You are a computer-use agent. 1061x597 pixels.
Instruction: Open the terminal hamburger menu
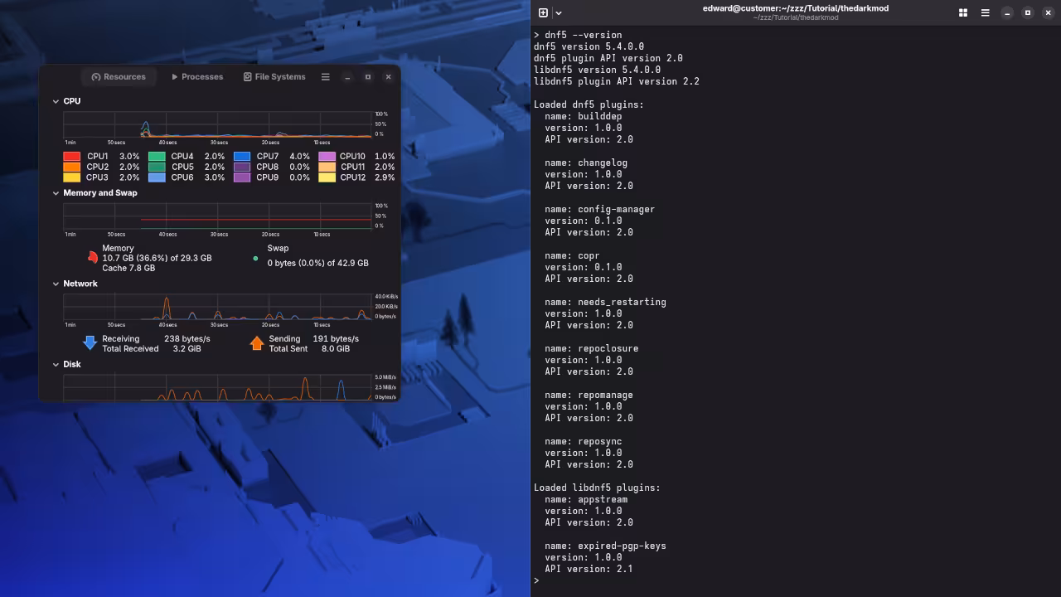click(985, 12)
